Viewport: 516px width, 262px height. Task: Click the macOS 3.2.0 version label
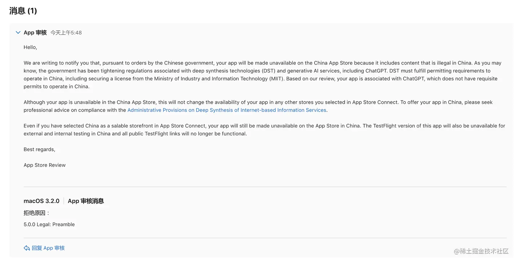41,201
